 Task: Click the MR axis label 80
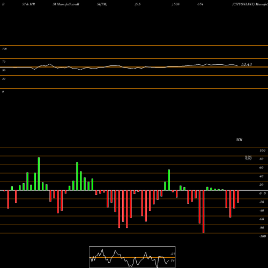pyautogui.click(x=262, y=159)
